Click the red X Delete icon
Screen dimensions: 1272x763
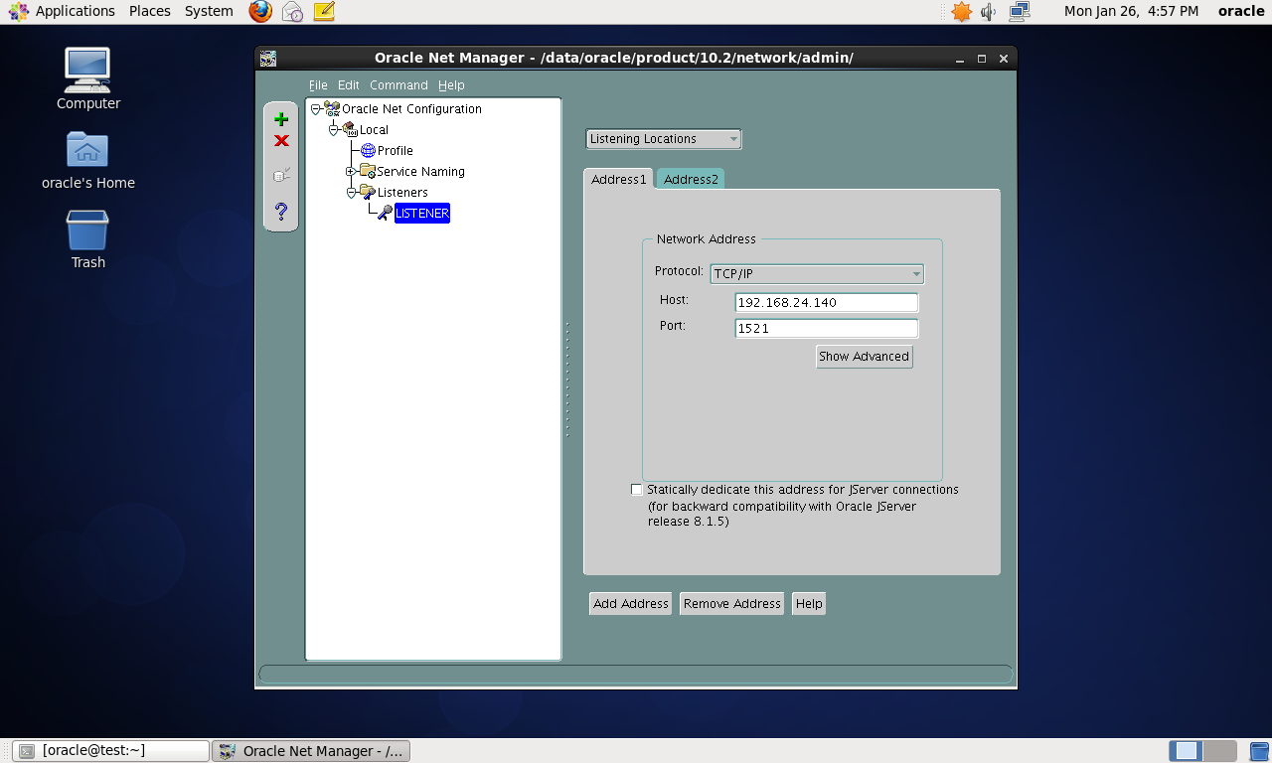(281, 141)
